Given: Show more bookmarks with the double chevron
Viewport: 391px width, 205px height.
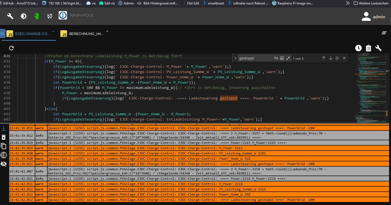Looking at the screenshot, I should point(348,3).
